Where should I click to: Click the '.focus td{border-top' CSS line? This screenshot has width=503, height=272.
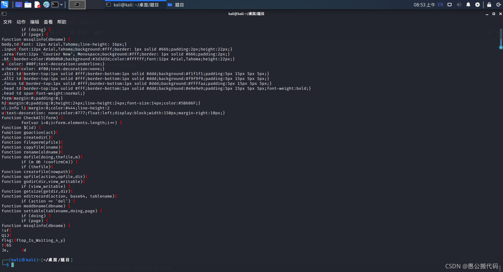click(x=137, y=84)
